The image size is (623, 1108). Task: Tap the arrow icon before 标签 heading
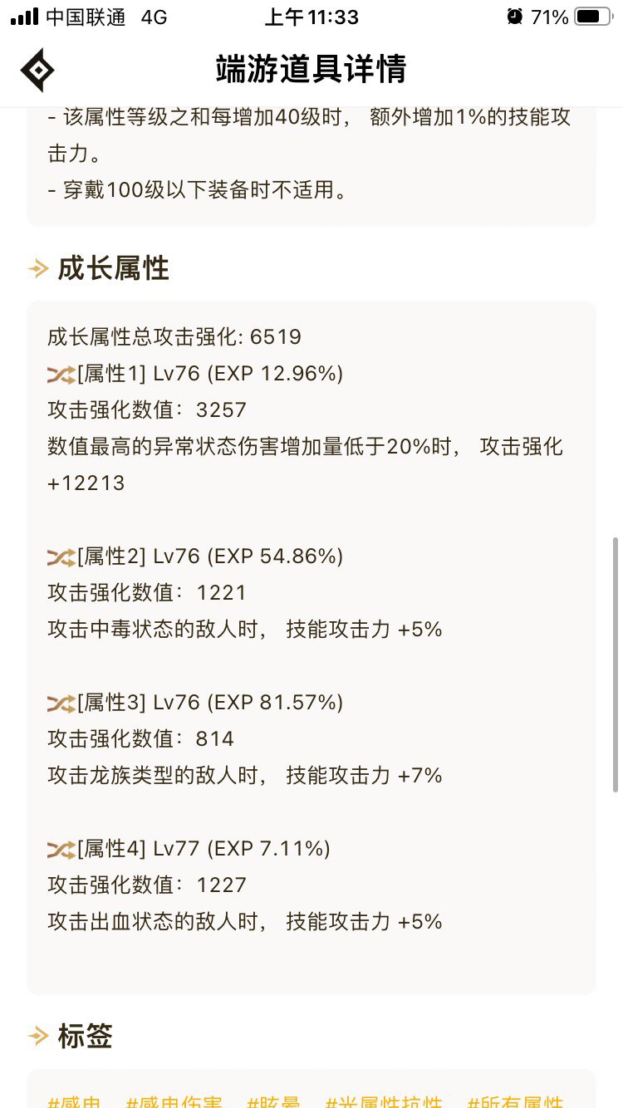click(x=38, y=1036)
